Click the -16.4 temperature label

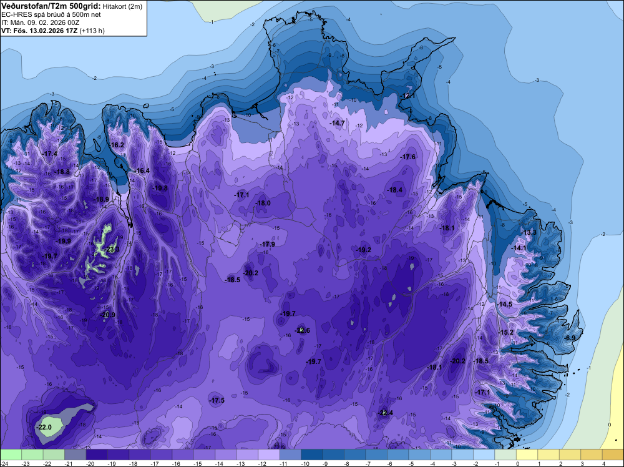click(x=142, y=171)
